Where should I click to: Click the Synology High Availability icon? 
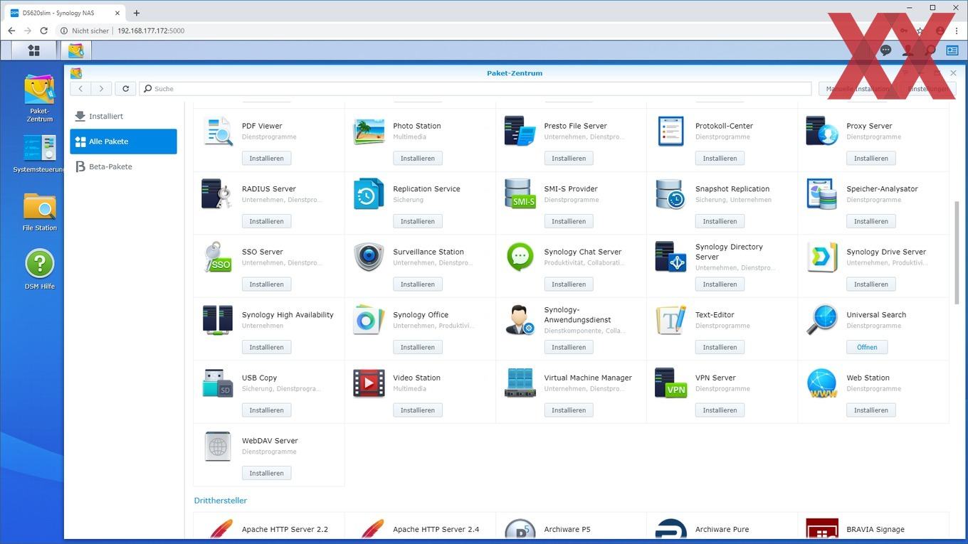click(218, 320)
